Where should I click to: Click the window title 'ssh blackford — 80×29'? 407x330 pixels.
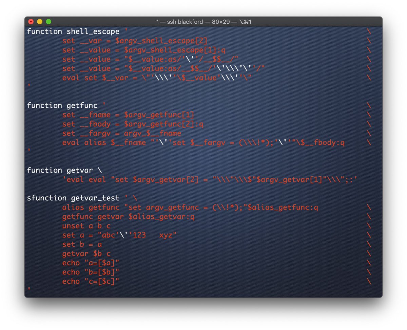tap(203, 22)
